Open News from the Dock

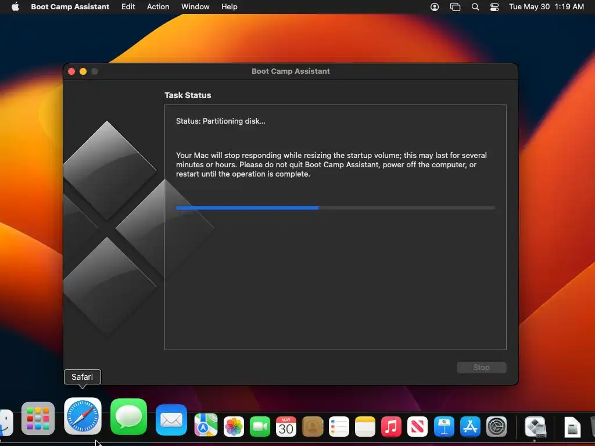coord(417,426)
